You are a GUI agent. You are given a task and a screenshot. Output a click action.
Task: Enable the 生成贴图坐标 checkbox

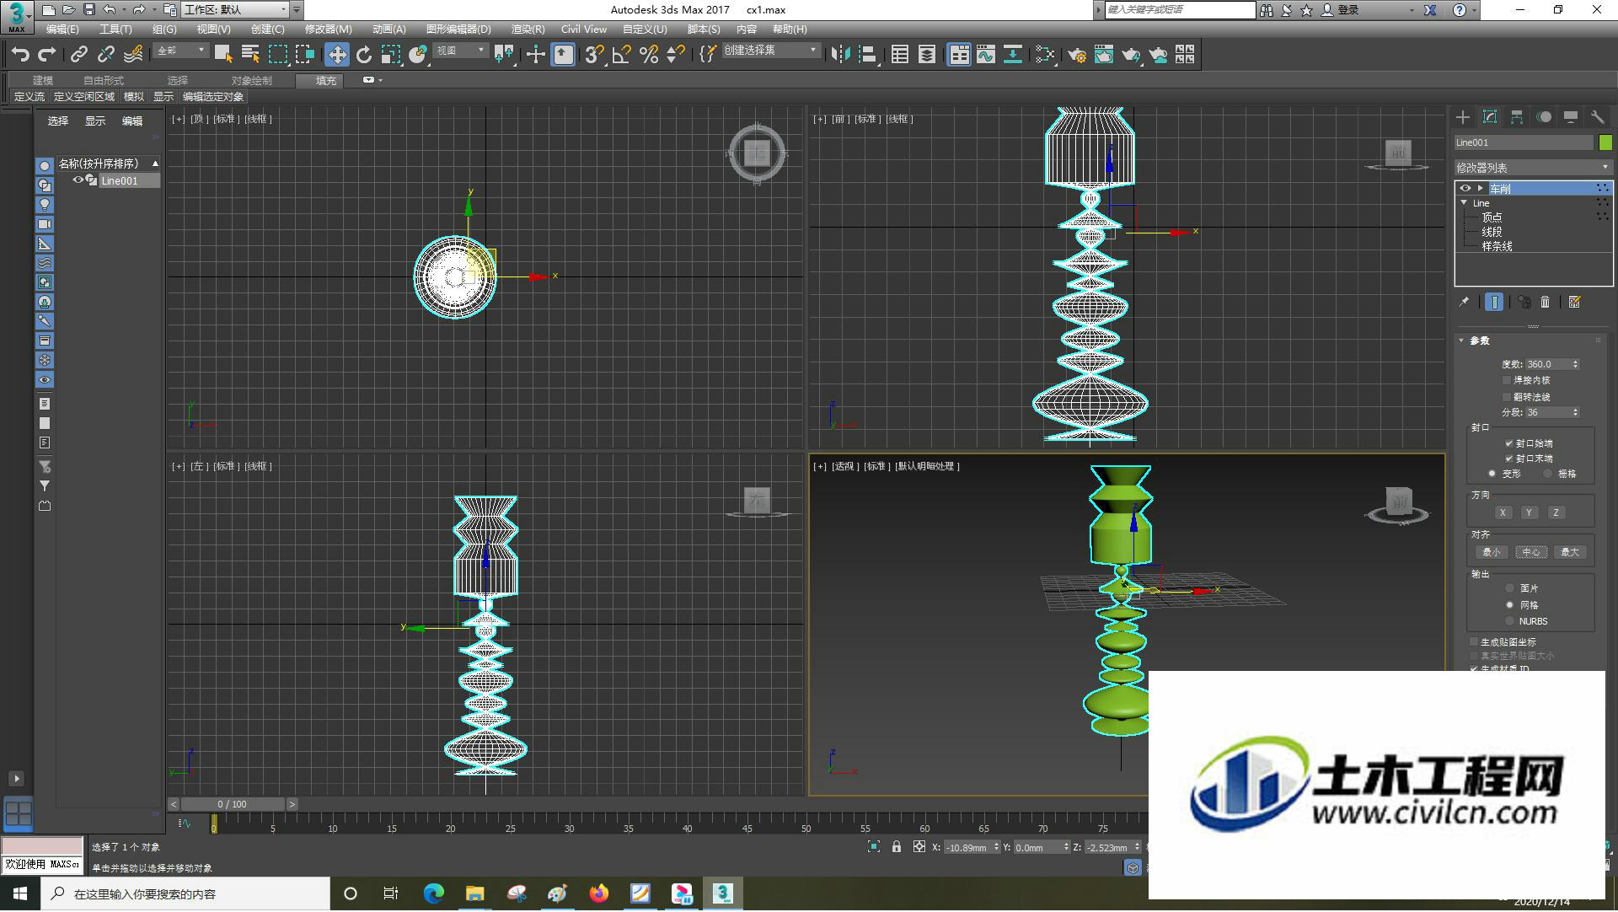pos(1474,642)
